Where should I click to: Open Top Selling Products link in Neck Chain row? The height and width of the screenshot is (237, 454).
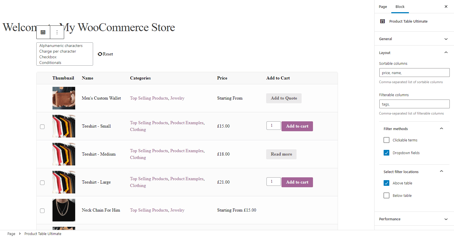click(149, 210)
